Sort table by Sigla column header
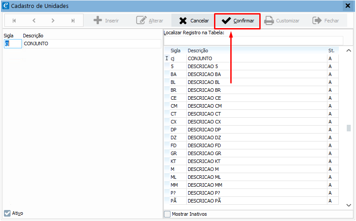Viewport: 356px width, 221px height. [175, 51]
